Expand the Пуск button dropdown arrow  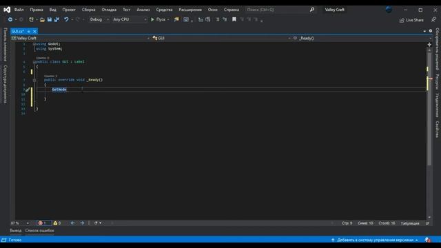[168, 19]
